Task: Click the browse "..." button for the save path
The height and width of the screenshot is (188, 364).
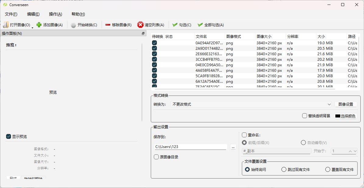Action: pos(233,147)
